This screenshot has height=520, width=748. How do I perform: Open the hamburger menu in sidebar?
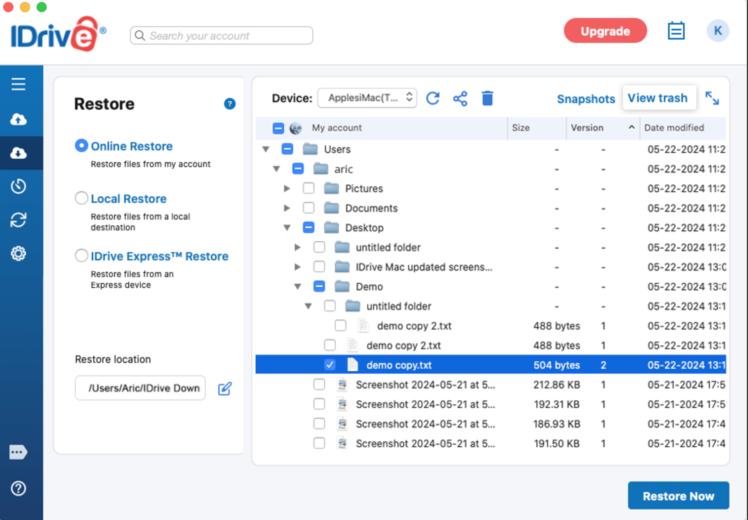pos(18,84)
